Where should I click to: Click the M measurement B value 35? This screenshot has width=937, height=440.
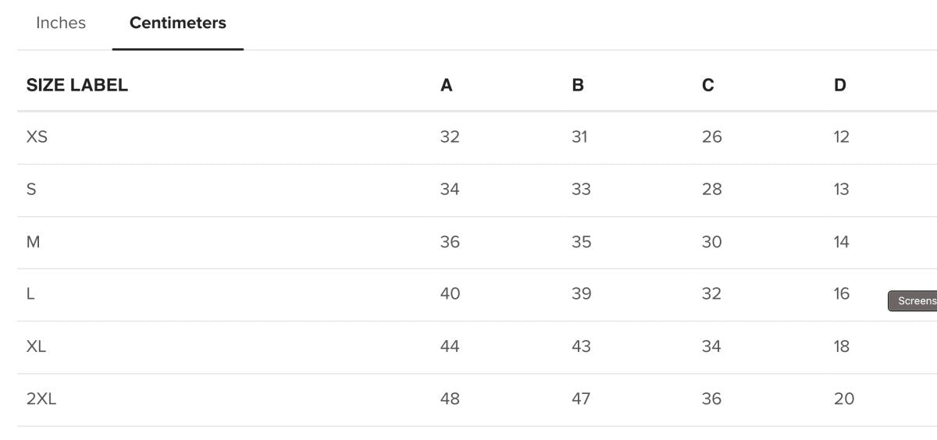point(581,242)
